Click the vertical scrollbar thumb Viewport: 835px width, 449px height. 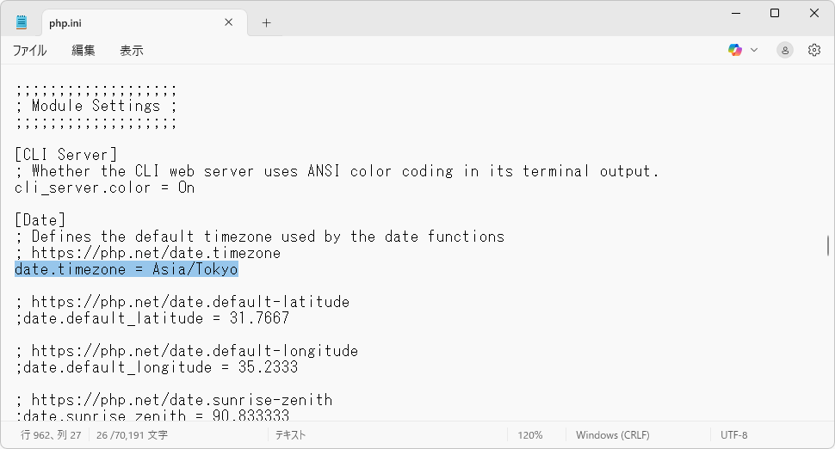click(x=828, y=246)
